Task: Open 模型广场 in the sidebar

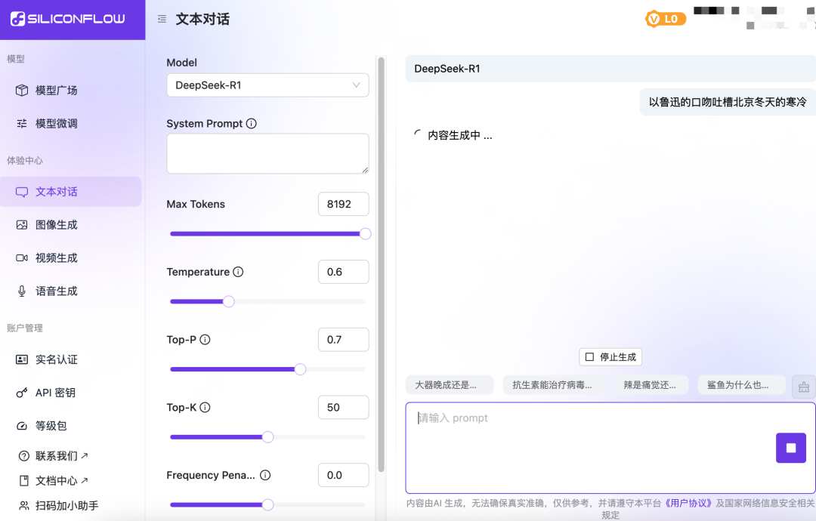Action: point(71,91)
